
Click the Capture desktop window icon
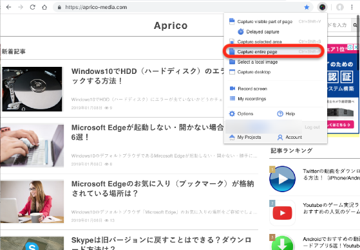pyautogui.click(x=232, y=72)
